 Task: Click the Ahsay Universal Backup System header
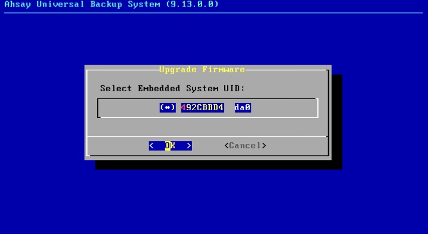pyautogui.click(x=111, y=4)
